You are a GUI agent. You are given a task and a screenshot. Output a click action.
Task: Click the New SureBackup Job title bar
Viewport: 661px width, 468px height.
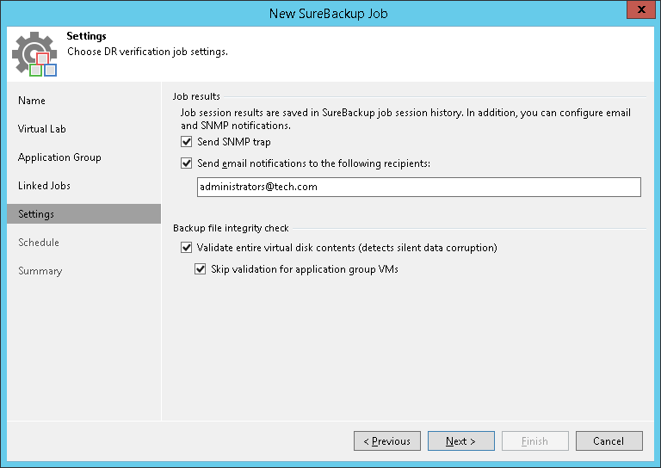[330, 12]
